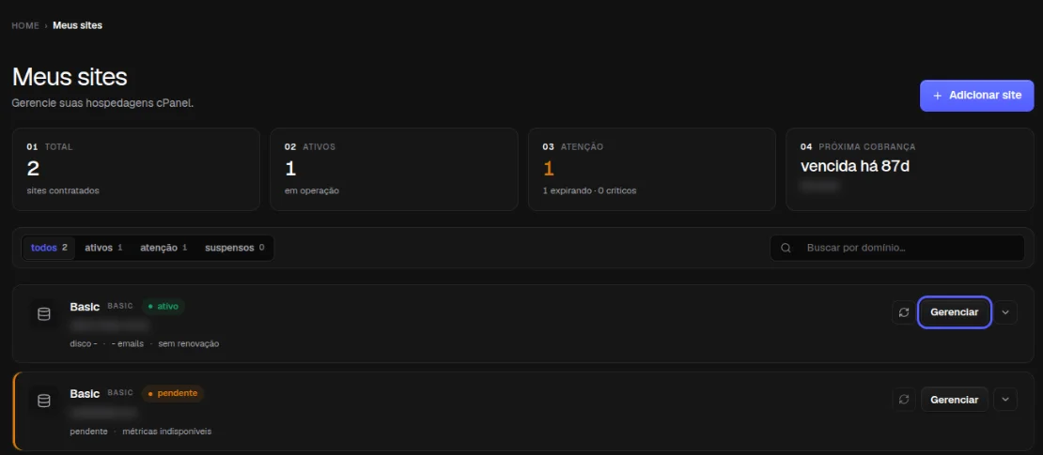Click the 'sem renovação' text
This screenshot has width=1043, height=455.
click(189, 344)
